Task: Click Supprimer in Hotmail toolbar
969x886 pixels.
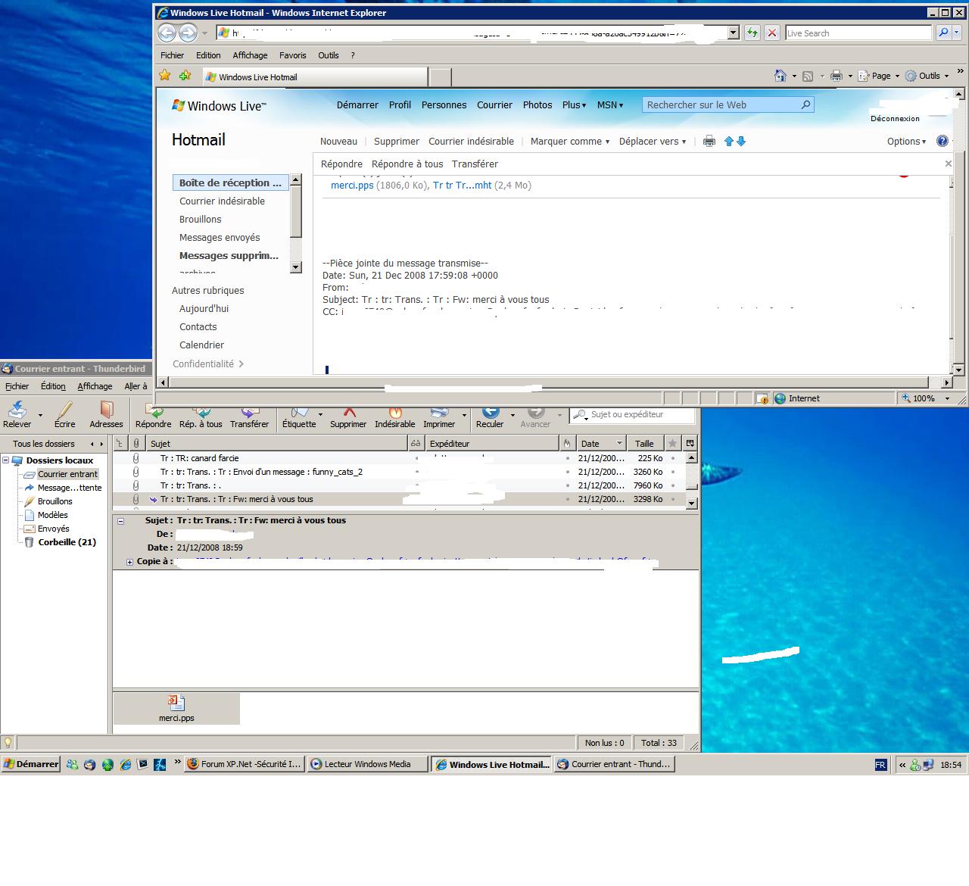Action: [x=396, y=141]
